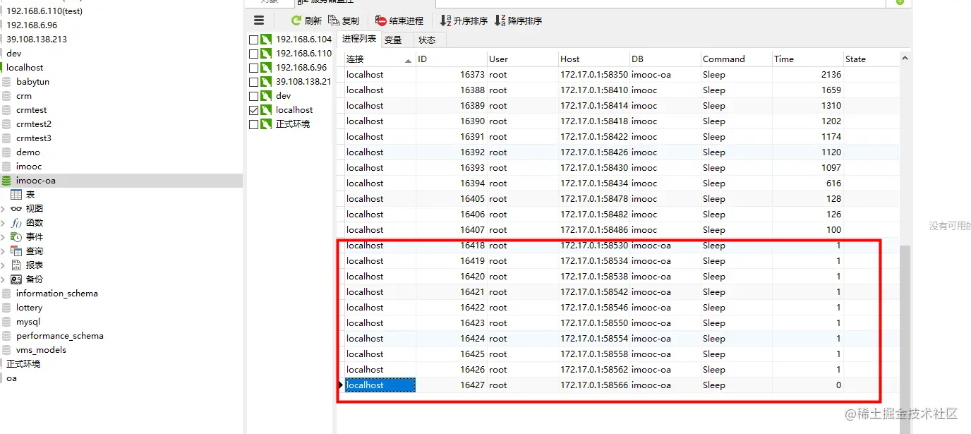Sort by the State column header
This screenshot has height=434, width=971.
[x=872, y=59]
